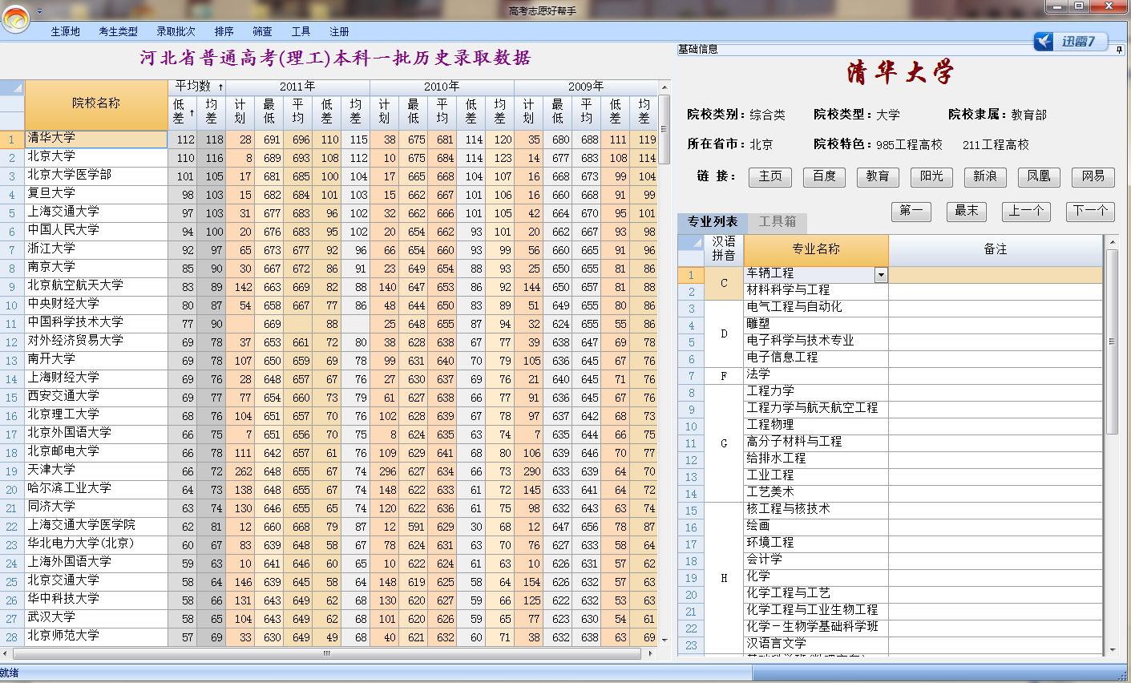Click the 主页 link button
Screen dimensions: 1131x683
click(770, 176)
